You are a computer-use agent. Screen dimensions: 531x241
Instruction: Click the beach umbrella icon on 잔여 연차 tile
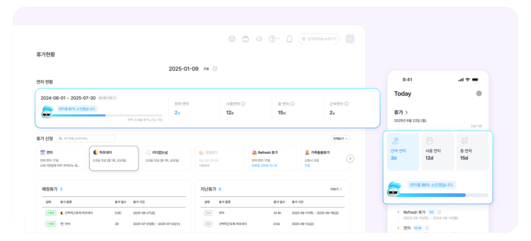click(x=395, y=141)
